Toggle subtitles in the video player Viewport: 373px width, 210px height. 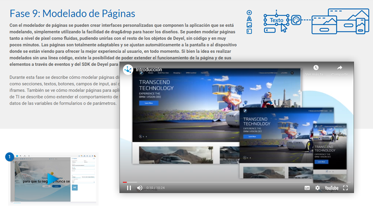307,188
